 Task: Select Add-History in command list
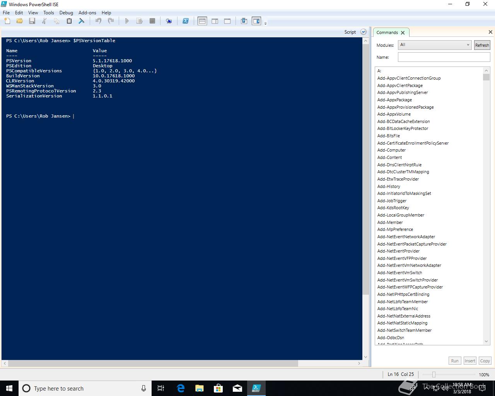pyautogui.click(x=389, y=186)
